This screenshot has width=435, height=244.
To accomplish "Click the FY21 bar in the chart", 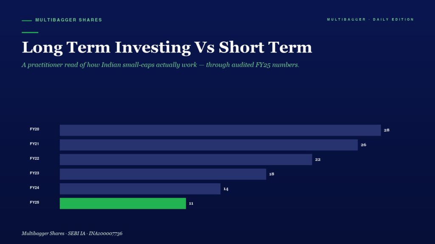I will point(209,145).
